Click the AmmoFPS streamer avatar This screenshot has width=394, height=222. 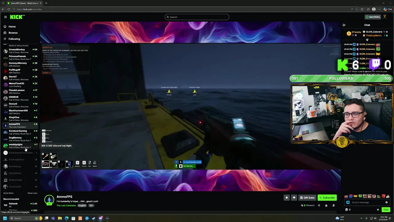(x=49, y=200)
